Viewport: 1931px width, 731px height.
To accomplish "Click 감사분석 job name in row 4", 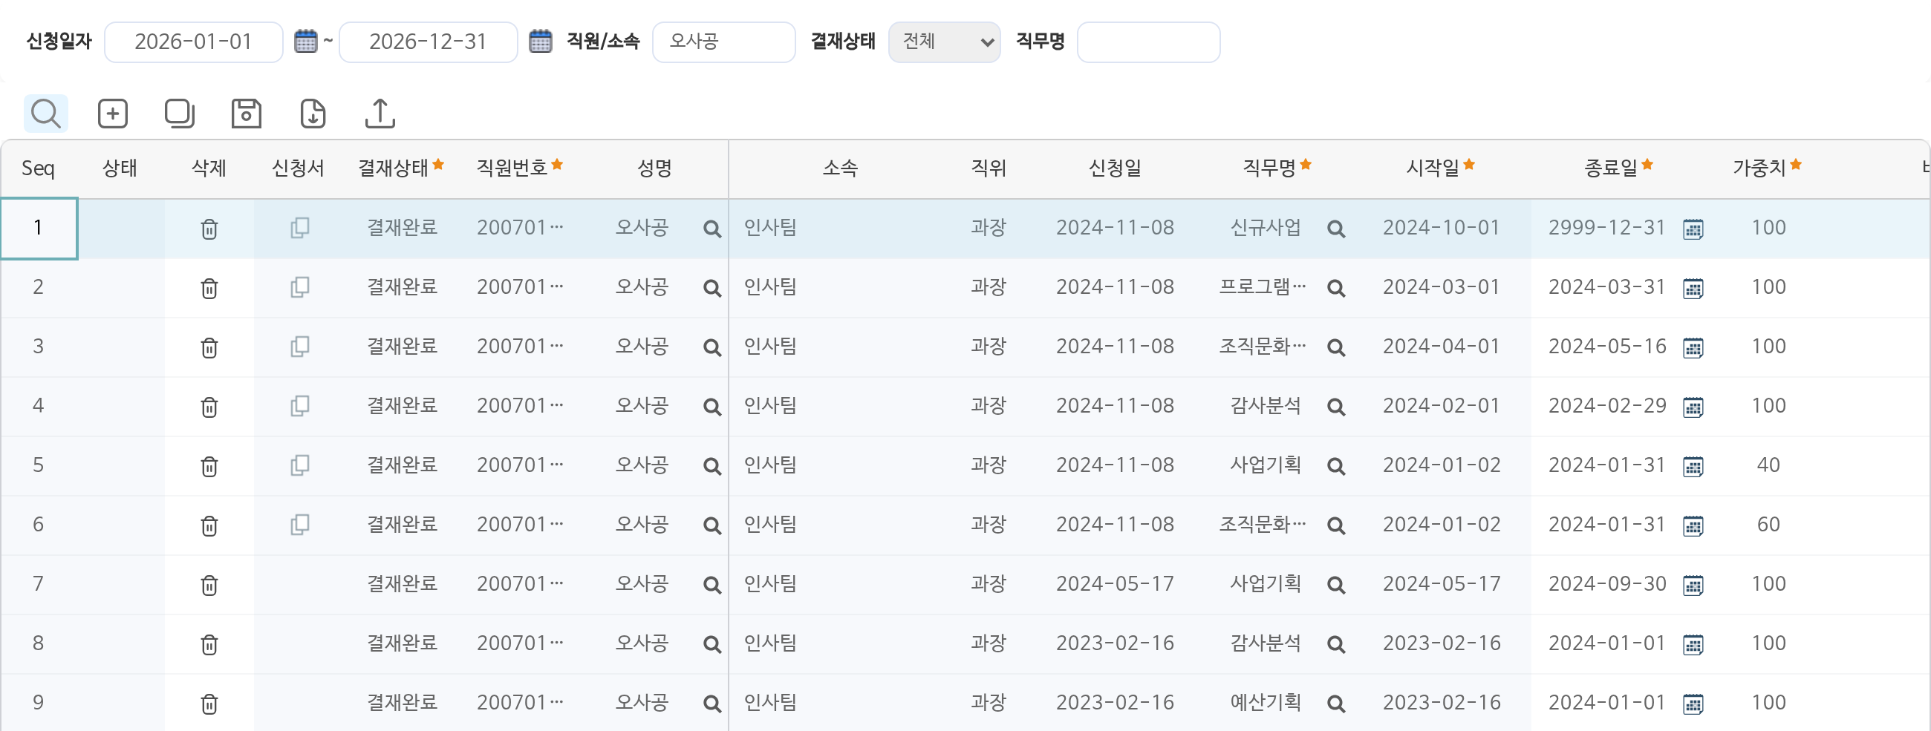I will click(1266, 406).
